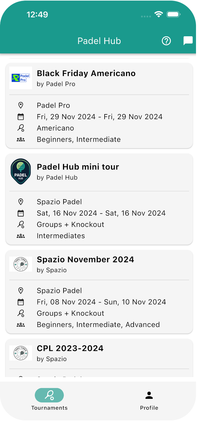The height and width of the screenshot is (421, 199).
Task: Tap the Padel Hub shield logo
Action: [x=21, y=172]
